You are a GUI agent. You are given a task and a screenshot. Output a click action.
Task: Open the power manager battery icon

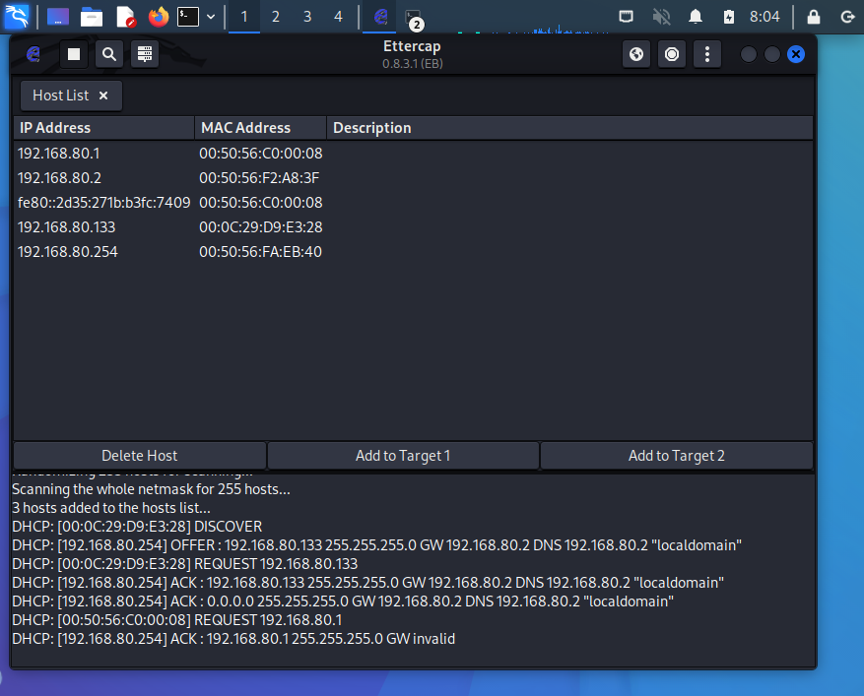(728, 17)
